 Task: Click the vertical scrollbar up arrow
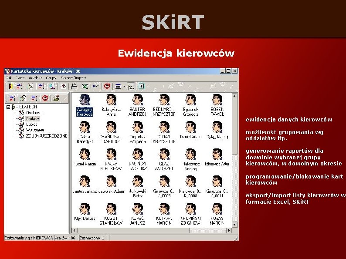[x=234, y=96]
